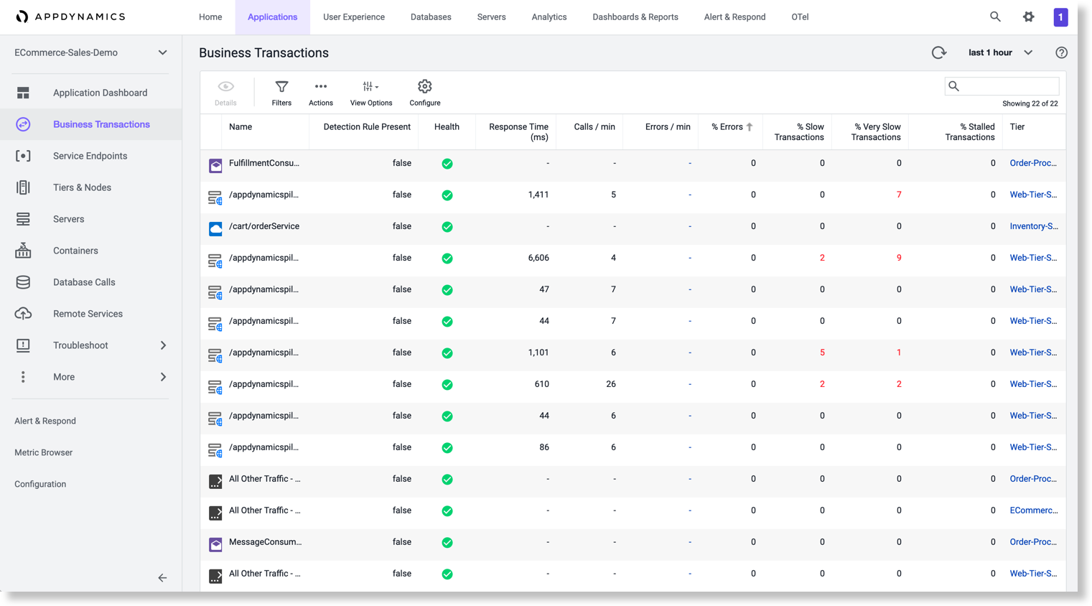The width and height of the screenshot is (1092, 606).
Task: Click the Configure gear tool
Action: coord(425,87)
